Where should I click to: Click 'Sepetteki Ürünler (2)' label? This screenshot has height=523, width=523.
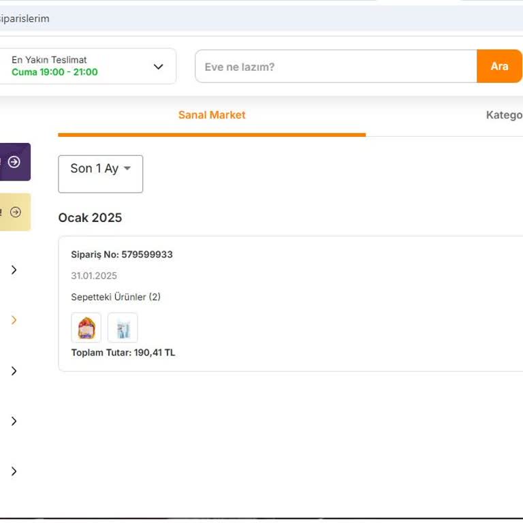(116, 297)
